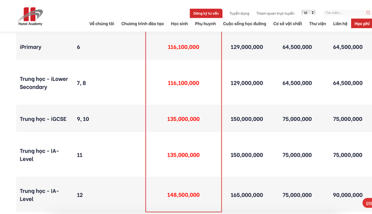
Task: Open 'Tham quan trực tuyến' link
Action: click(x=275, y=13)
